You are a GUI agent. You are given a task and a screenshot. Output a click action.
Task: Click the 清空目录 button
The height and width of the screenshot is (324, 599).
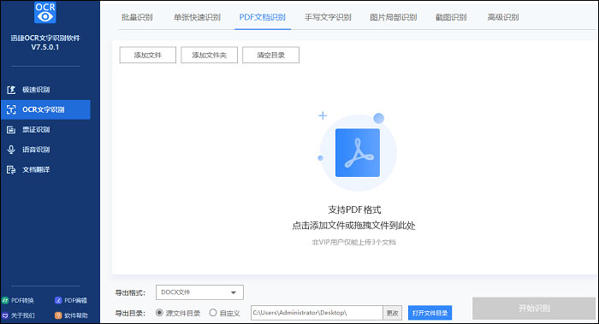[271, 55]
